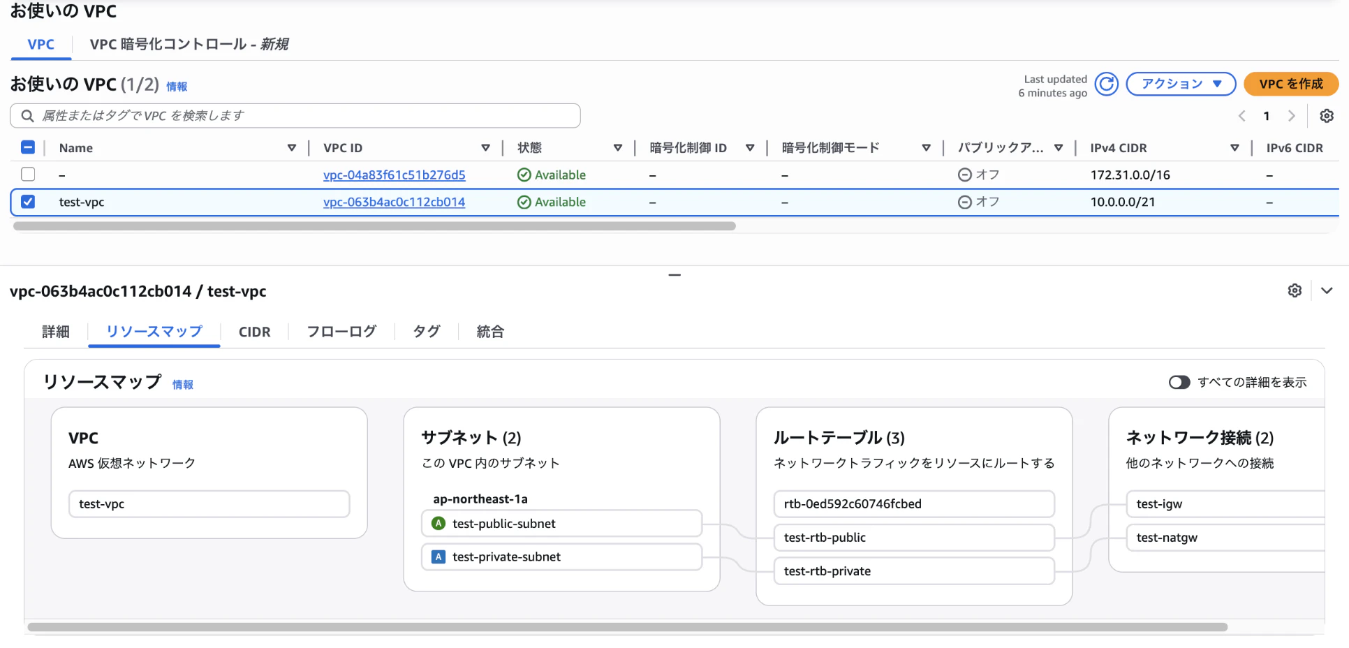Image resolution: width=1349 pixels, height=648 pixels.
Task: Check the unnamed VPC row checkbox
Action: click(28, 174)
